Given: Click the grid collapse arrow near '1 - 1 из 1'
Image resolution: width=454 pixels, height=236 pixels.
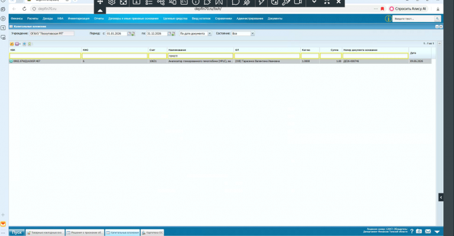Looking at the screenshot, I should 439,43.
